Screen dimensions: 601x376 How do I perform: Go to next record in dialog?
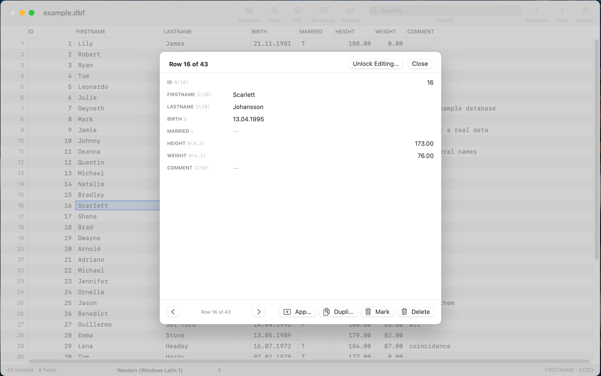pyautogui.click(x=259, y=312)
